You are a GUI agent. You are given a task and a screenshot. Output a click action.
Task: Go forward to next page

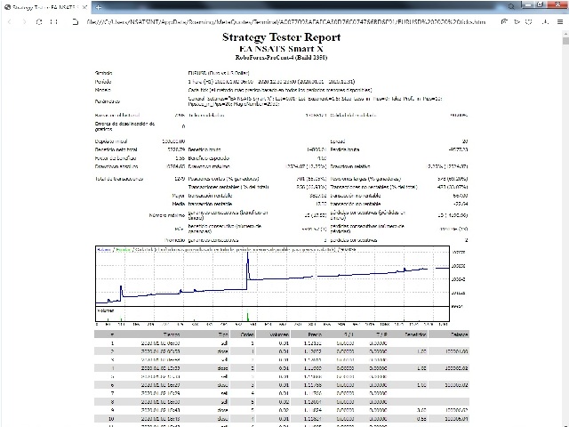coord(24,21)
